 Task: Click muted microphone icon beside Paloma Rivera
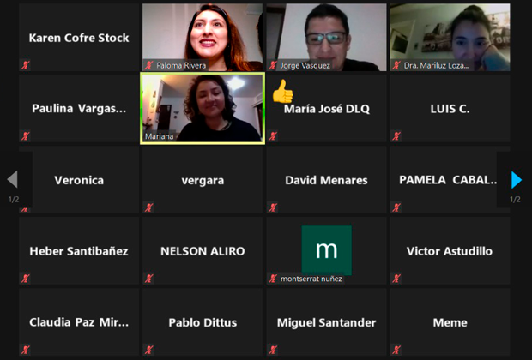coord(149,65)
